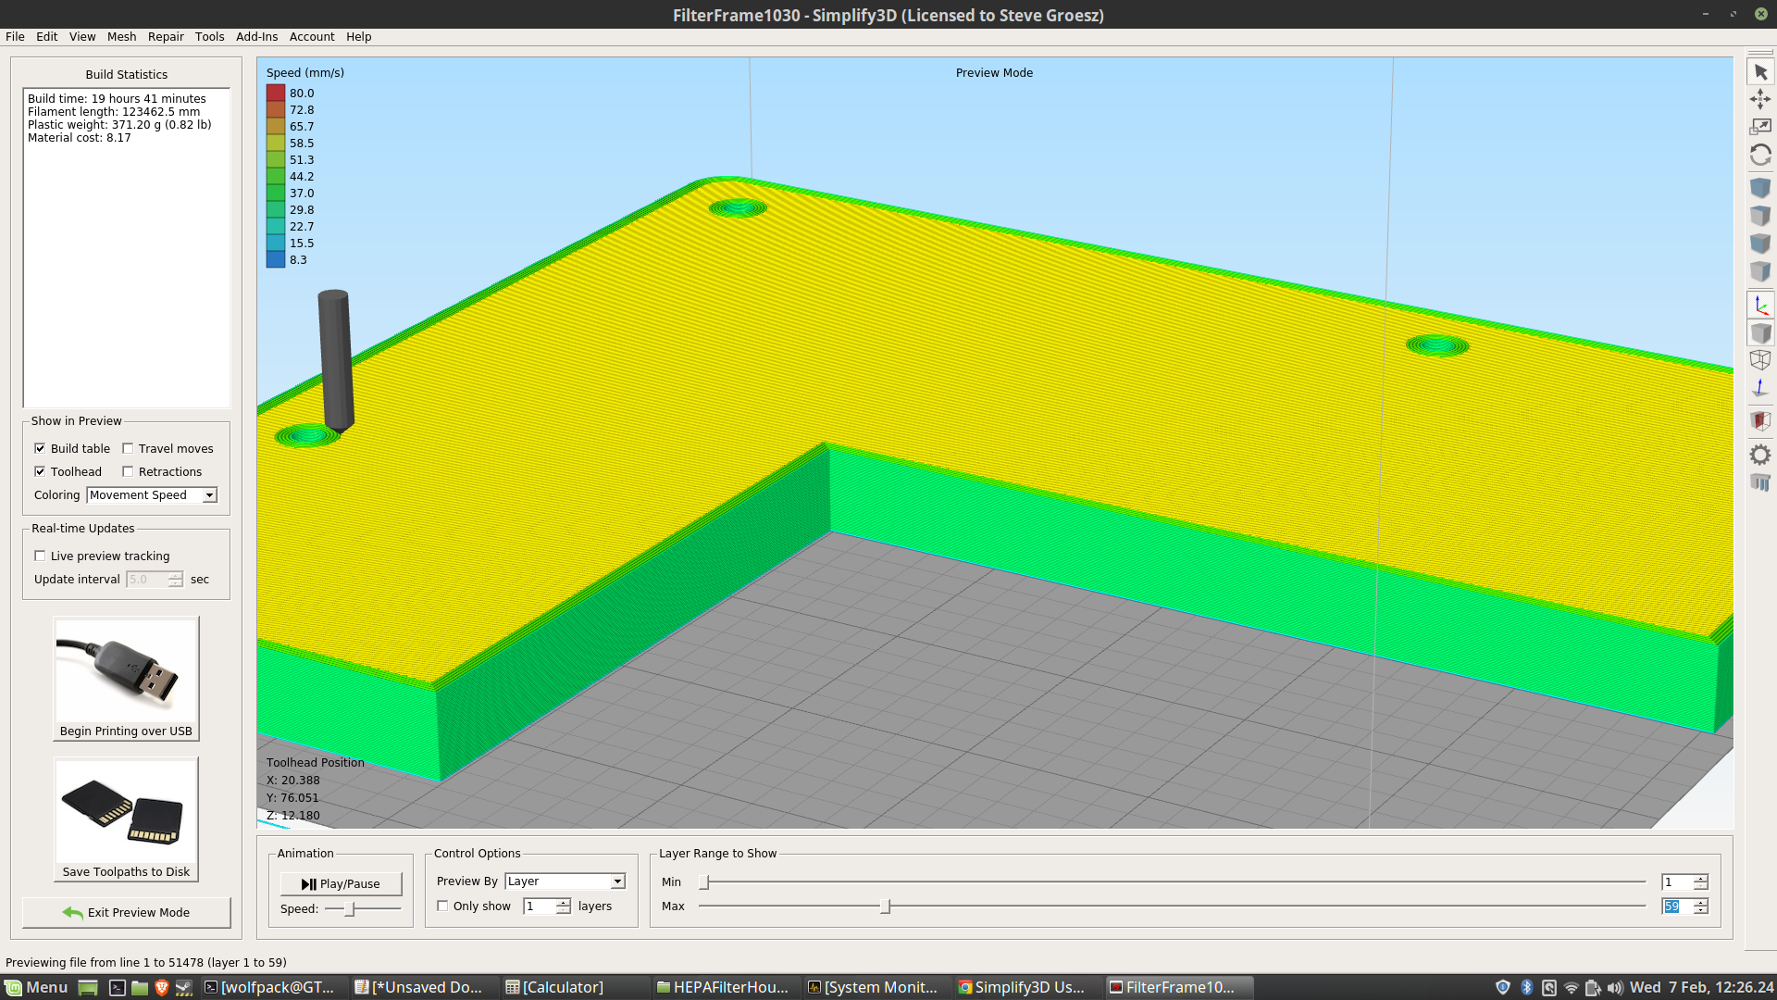Choose the scale tool icon
This screenshot has width=1777, height=1000.
[1760, 127]
